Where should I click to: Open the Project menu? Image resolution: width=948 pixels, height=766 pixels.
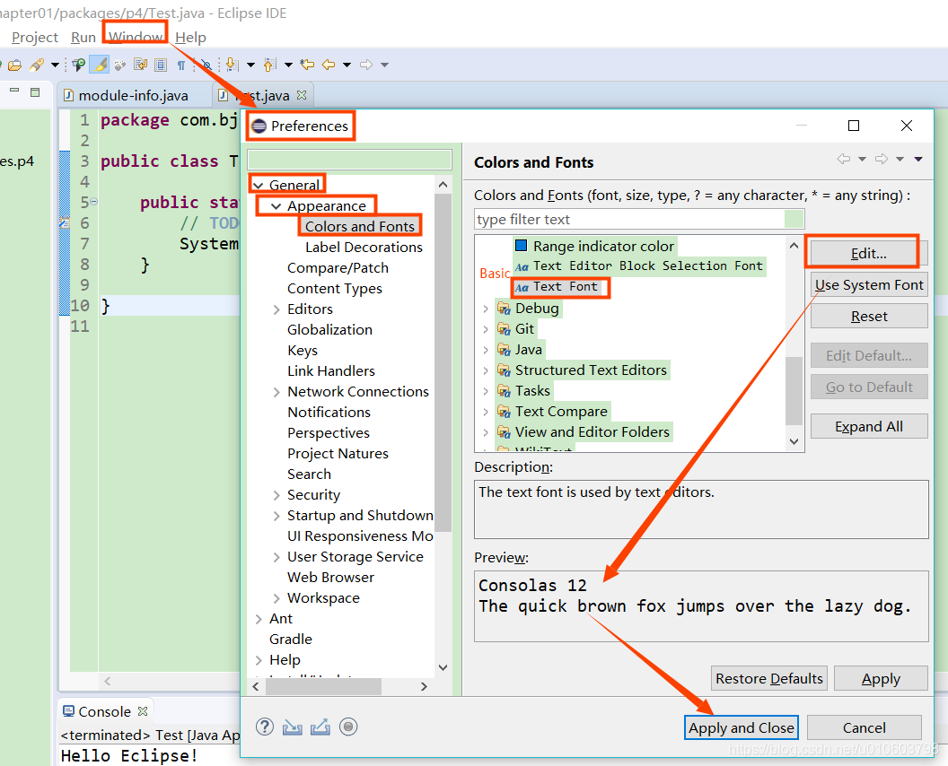(x=35, y=37)
